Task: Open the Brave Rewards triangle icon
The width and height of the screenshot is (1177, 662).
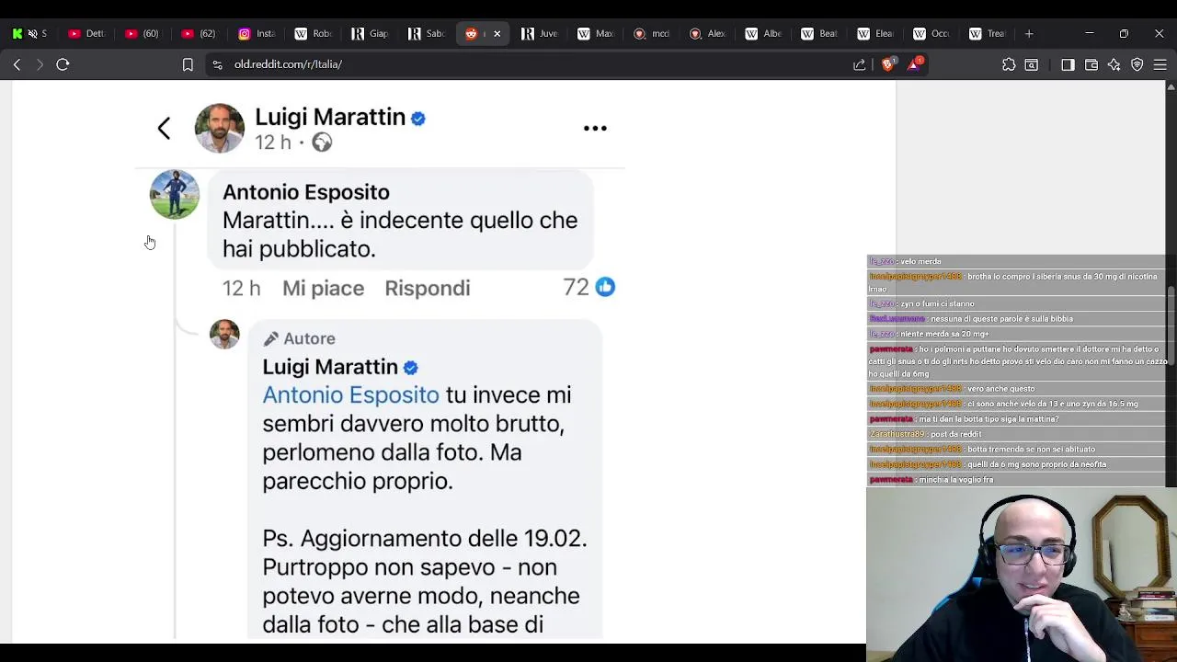Action: pyautogui.click(x=914, y=64)
